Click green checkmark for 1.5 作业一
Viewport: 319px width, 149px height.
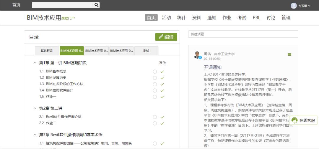tap(162, 97)
